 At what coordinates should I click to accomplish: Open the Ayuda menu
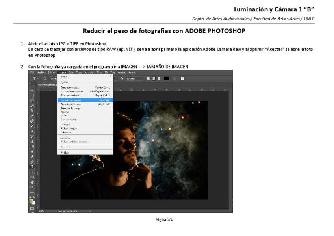132,72
